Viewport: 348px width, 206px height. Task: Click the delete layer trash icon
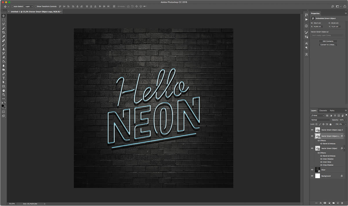(342, 203)
